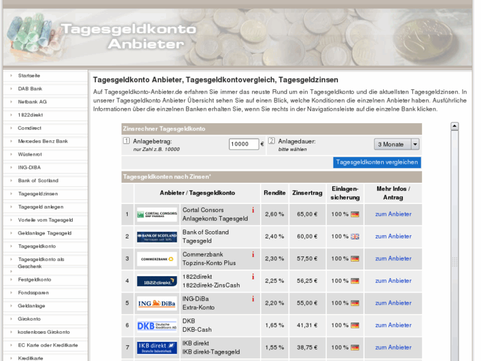Viewport: 481px width, 361px height.
Task: Open 1822direkt sidebar menu item
Action: point(30,115)
